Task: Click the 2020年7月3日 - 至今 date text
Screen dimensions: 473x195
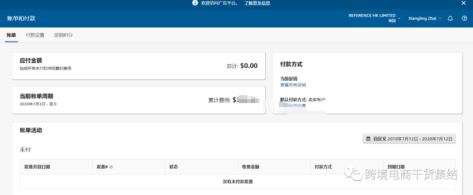Action: click(x=38, y=104)
